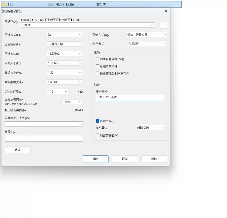
Task: Click the 文件夹 type cell in file list
Action: (101, 5)
